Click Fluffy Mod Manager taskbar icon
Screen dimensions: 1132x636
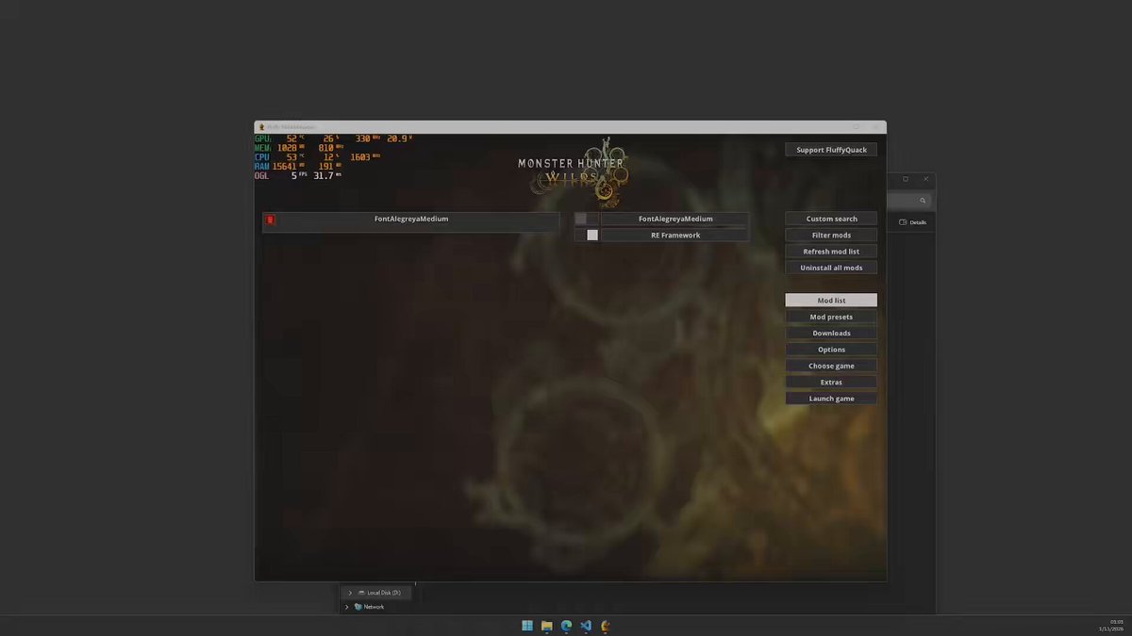tap(605, 626)
